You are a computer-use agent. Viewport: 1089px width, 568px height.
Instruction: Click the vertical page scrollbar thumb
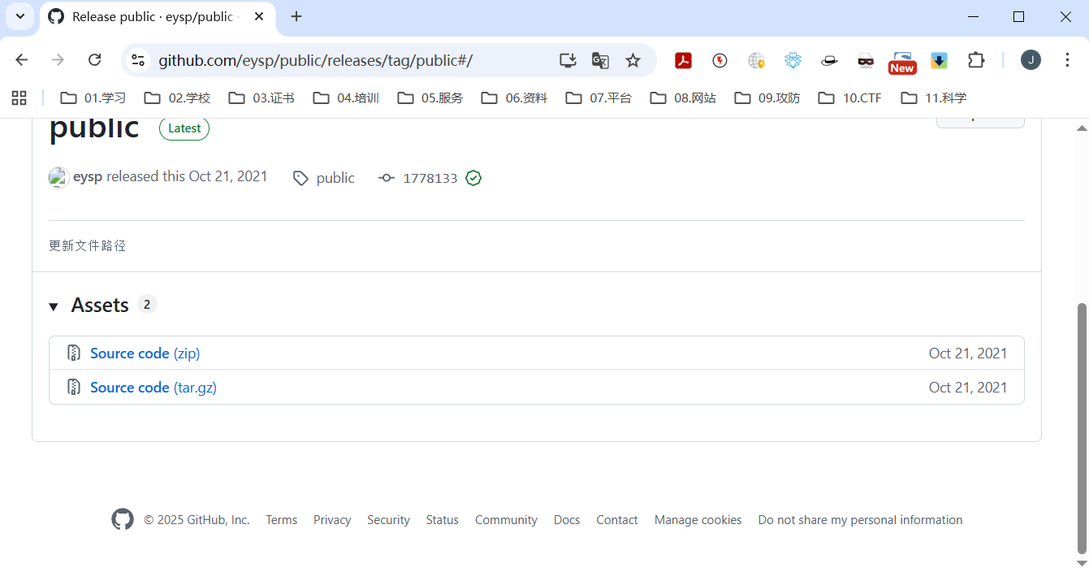pyautogui.click(x=1082, y=427)
